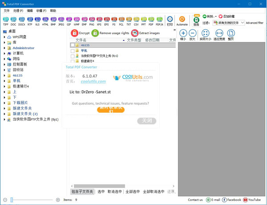Open the filter dropdown 所有支持的文件
This screenshot has height=205, width=267.
point(229,23)
